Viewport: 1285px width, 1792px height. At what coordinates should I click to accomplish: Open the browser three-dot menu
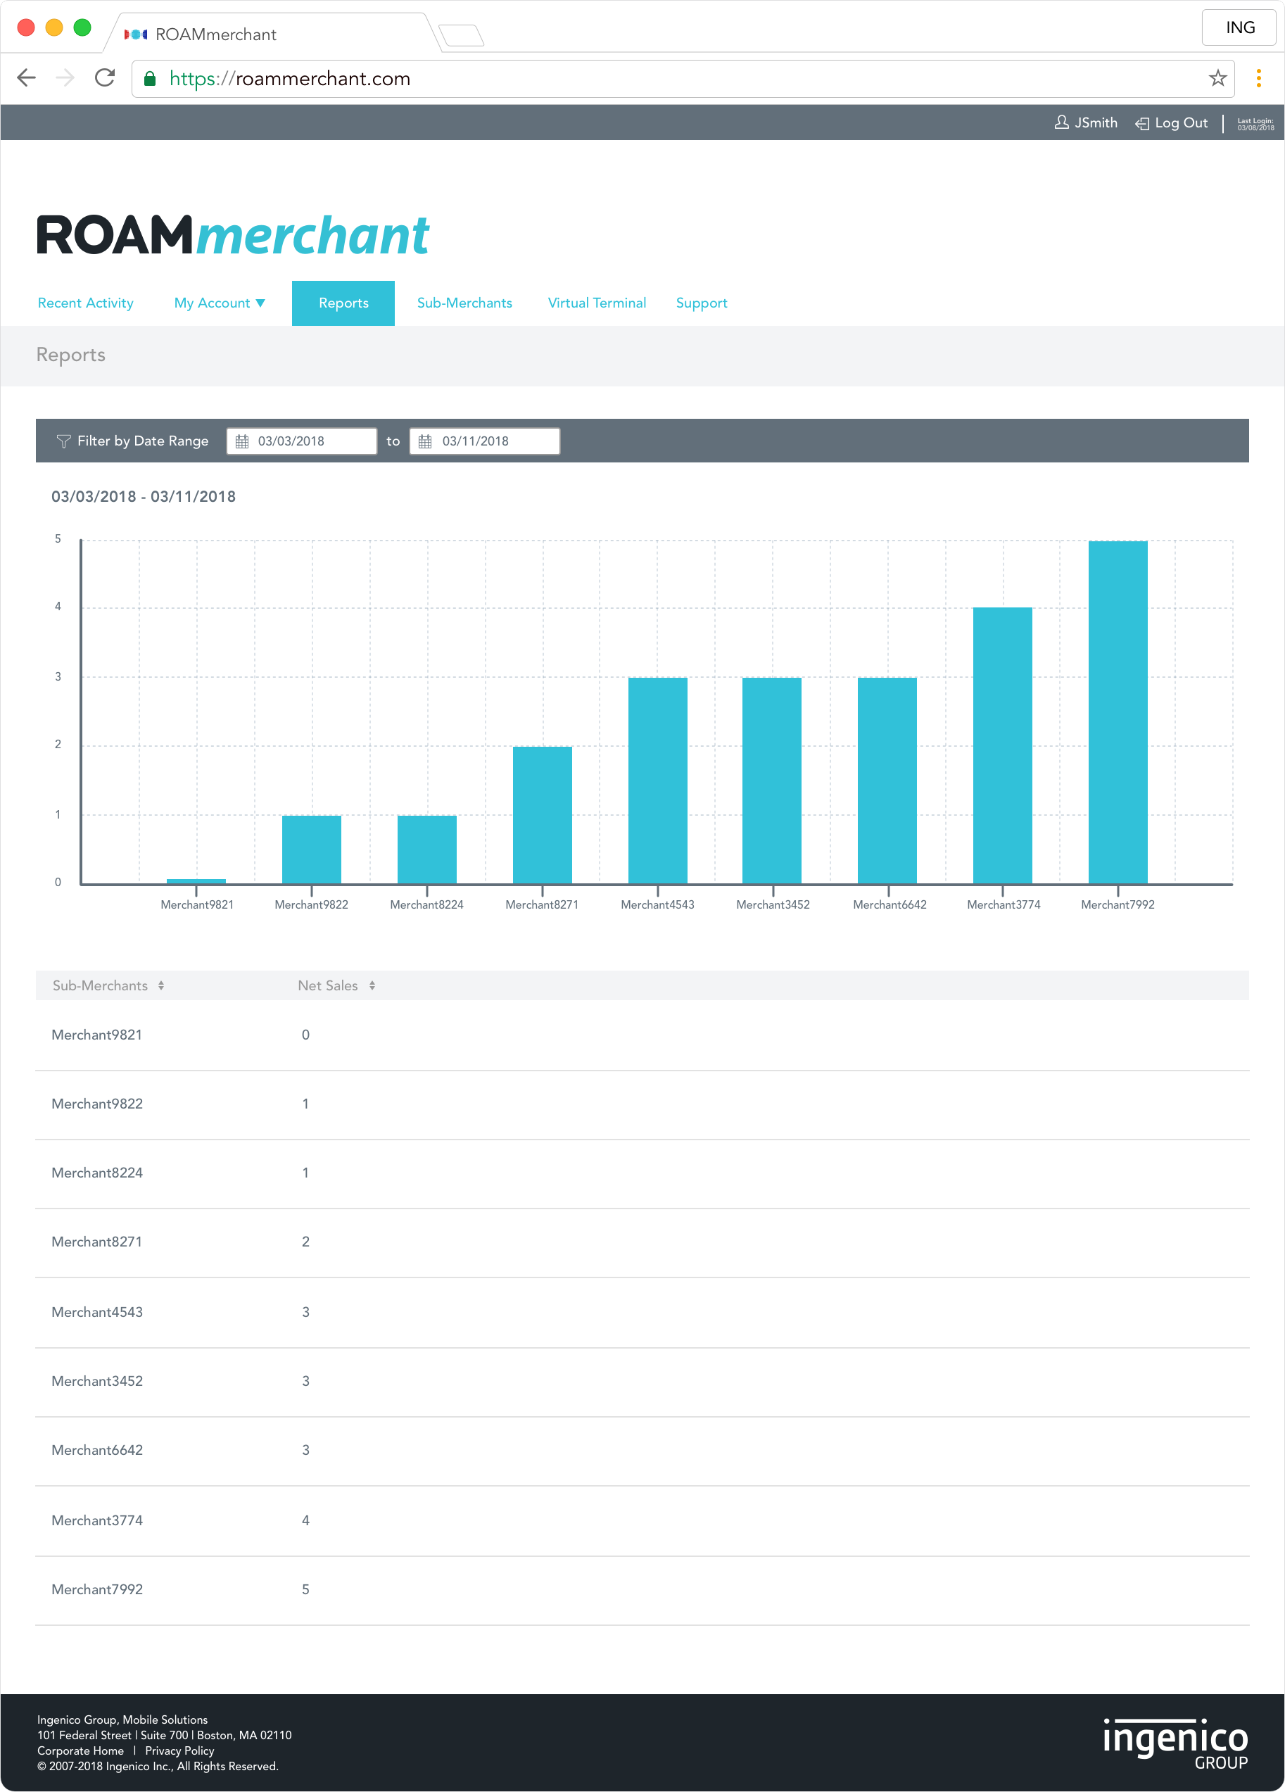click(1258, 78)
